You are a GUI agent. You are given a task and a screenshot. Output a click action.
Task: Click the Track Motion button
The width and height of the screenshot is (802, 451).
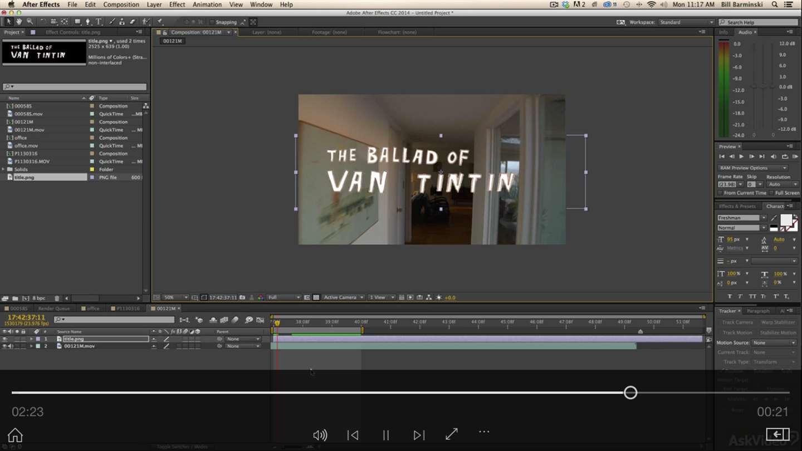737,332
